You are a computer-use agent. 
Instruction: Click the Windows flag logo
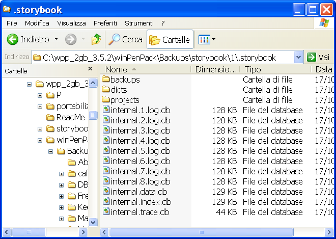(x=324, y=23)
